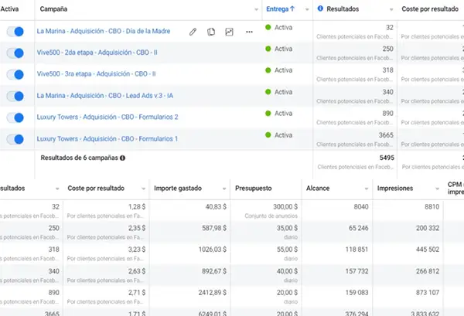Image resolution: width=464 pixels, height=316 pixels.
Task: Open the Presupuesto column dropdown arrow
Action: pyautogui.click(x=292, y=189)
